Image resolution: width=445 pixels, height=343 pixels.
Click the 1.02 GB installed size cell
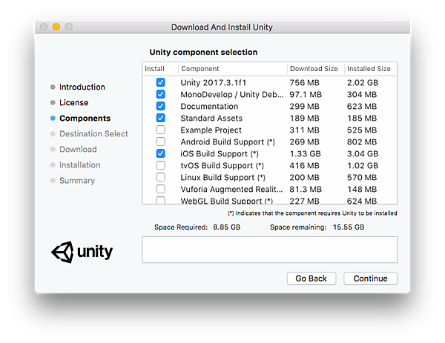363,165
